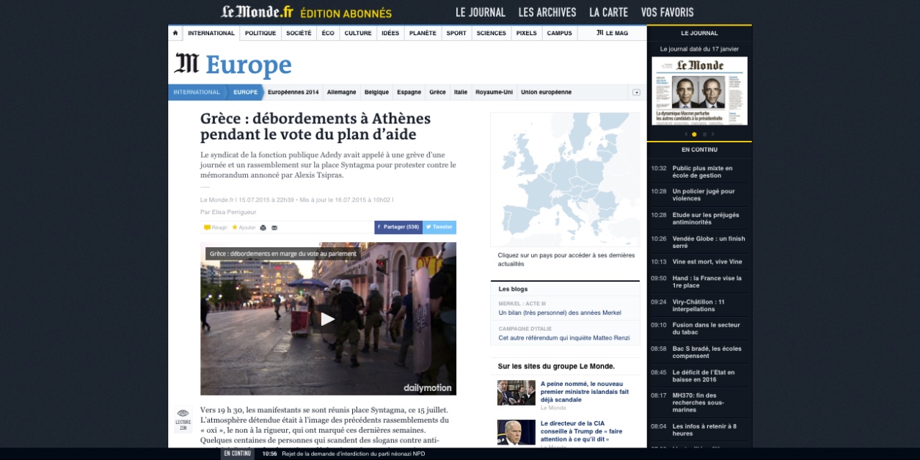920x460 pixels.
Task: Open blog post about années Merkel
Action: pos(560,313)
